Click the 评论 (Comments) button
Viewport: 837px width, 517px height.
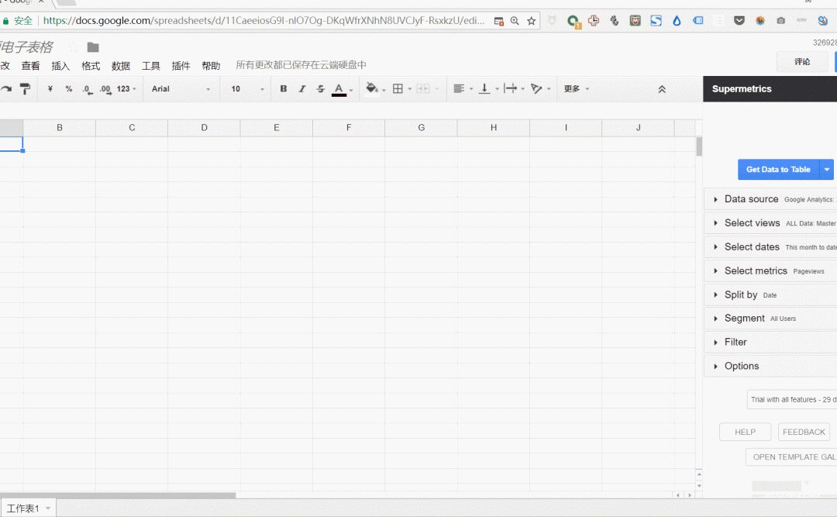click(802, 61)
